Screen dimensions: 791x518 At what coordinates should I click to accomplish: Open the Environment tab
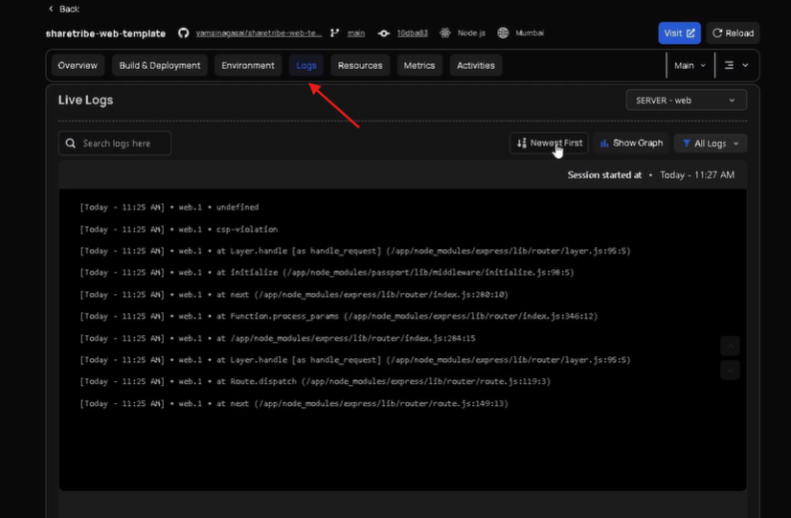248,65
